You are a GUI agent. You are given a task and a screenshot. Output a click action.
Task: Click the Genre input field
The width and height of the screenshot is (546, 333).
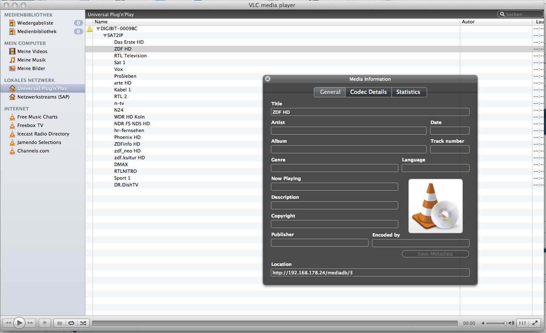[x=335, y=168]
